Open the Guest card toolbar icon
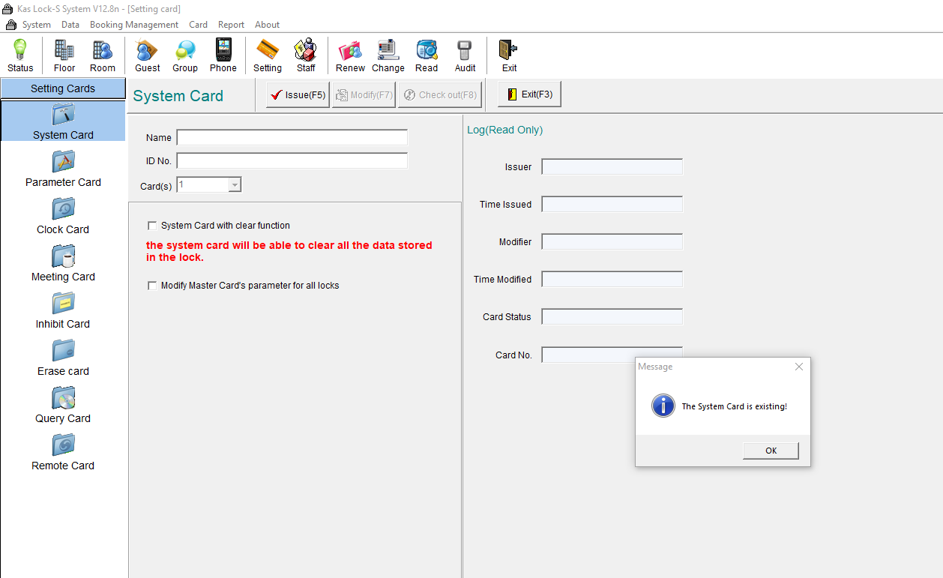Screen dimensions: 943x578 click(148, 56)
